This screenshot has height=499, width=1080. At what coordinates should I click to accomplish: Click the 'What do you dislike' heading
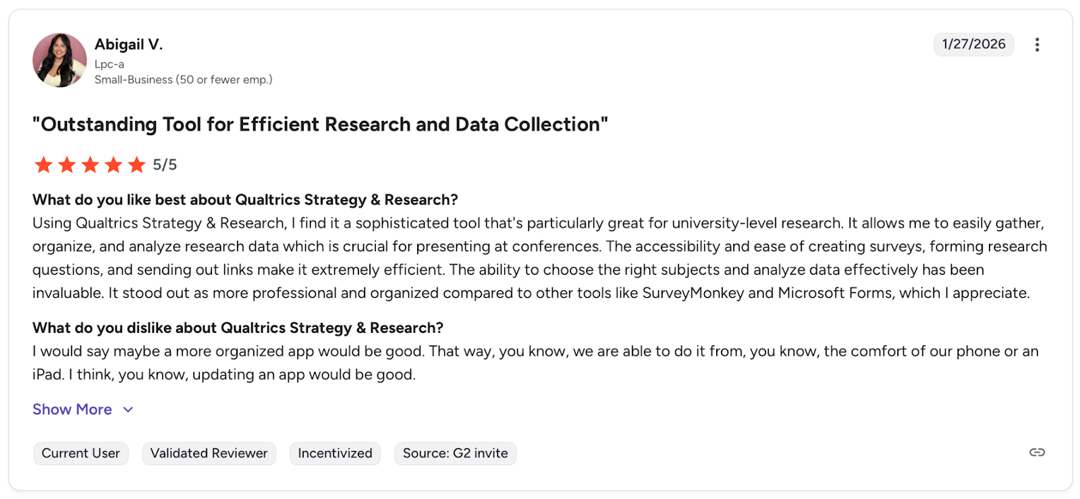point(238,328)
